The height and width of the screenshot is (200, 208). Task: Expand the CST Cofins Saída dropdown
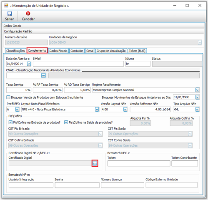click(190, 145)
